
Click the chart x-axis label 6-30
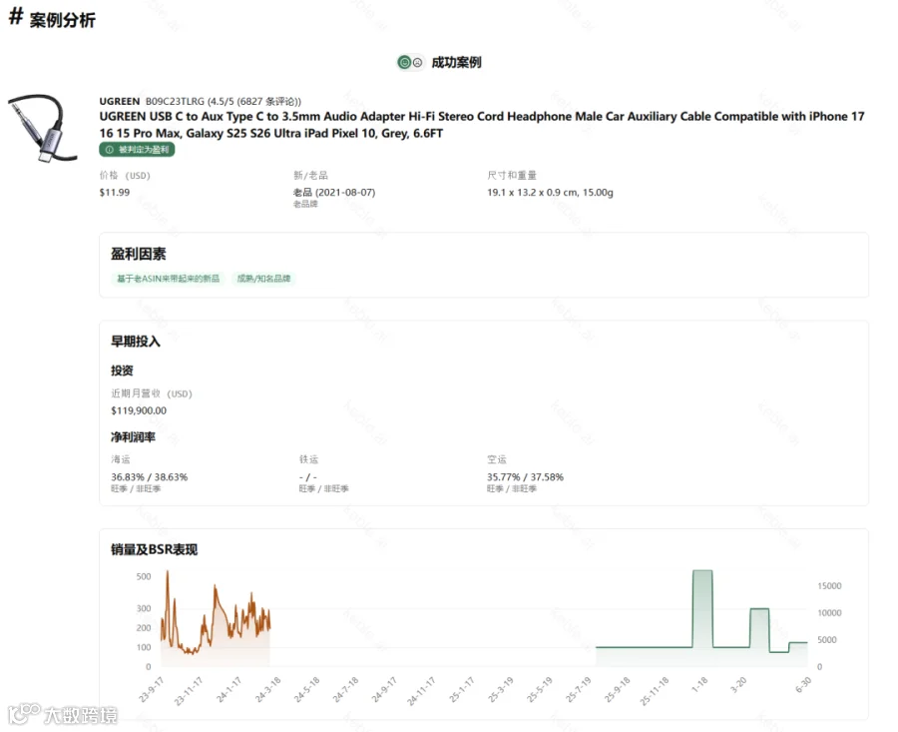pos(803,684)
